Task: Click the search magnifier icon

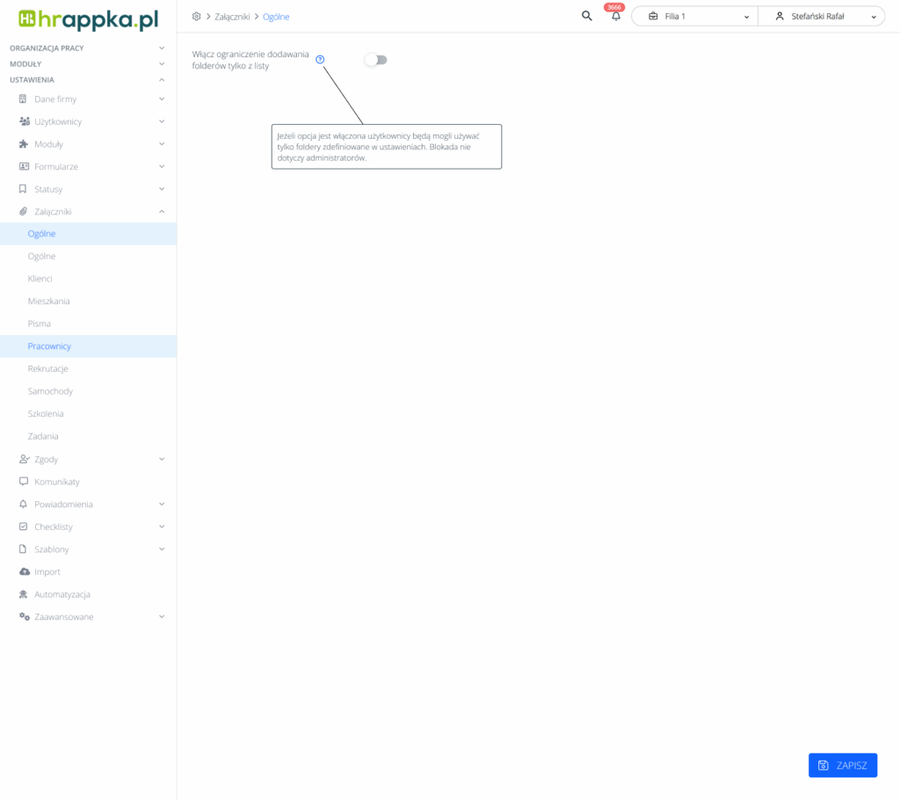Action: [587, 16]
